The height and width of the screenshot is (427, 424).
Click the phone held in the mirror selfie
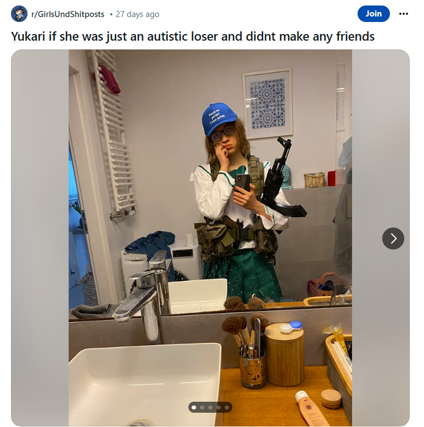coord(242,182)
